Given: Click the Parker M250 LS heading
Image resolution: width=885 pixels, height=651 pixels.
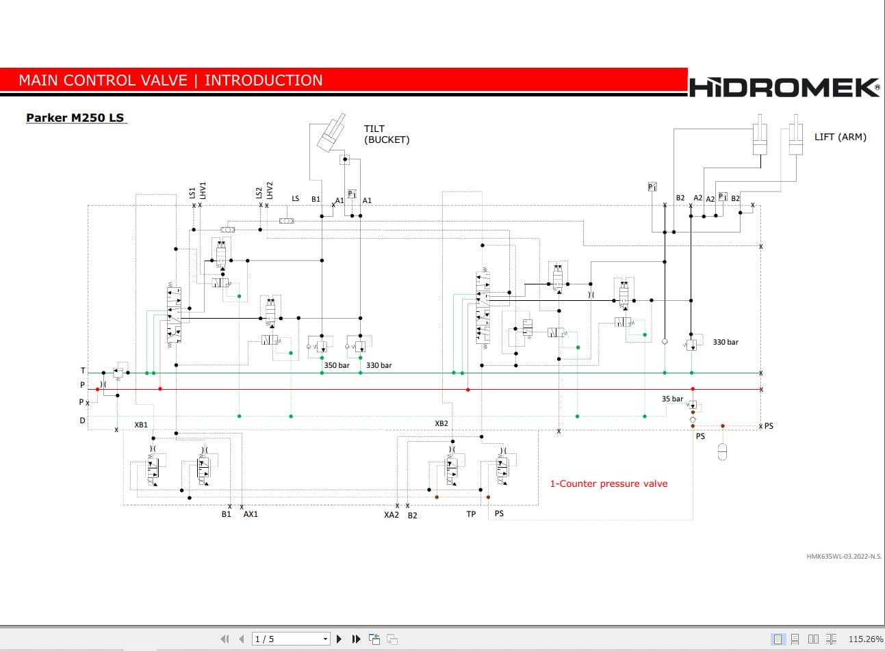Looking at the screenshot, I should pyautogui.click(x=75, y=118).
